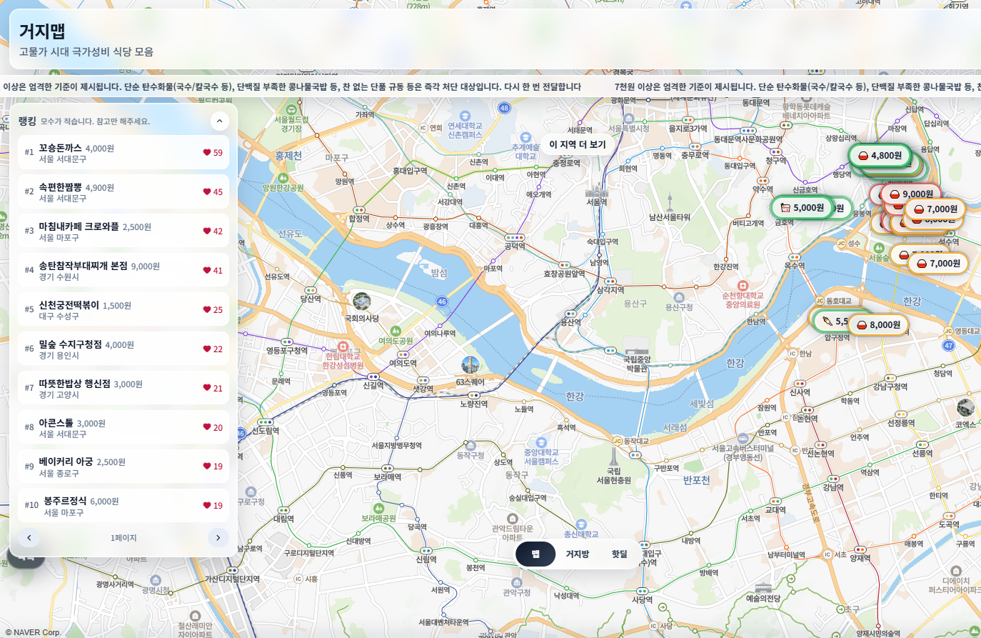Open the 9,000원 red map marker
This screenshot has height=638, width=981.
coord(910,194)
